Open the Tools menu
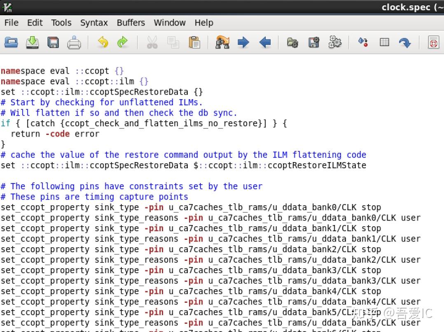The image size is (444, 332). (x=61, y=23)
